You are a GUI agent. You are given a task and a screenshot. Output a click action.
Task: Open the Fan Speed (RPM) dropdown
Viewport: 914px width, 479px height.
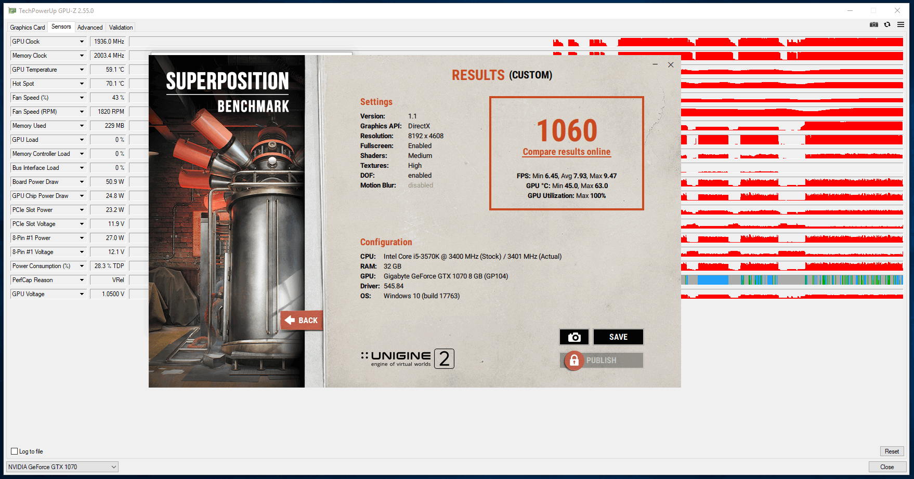coord(82,112)
